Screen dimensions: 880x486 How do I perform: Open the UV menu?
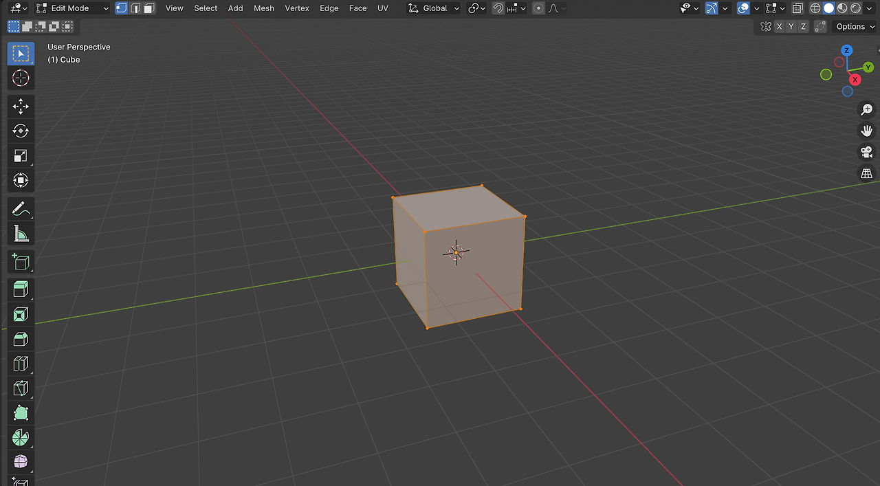click(383, 8)
